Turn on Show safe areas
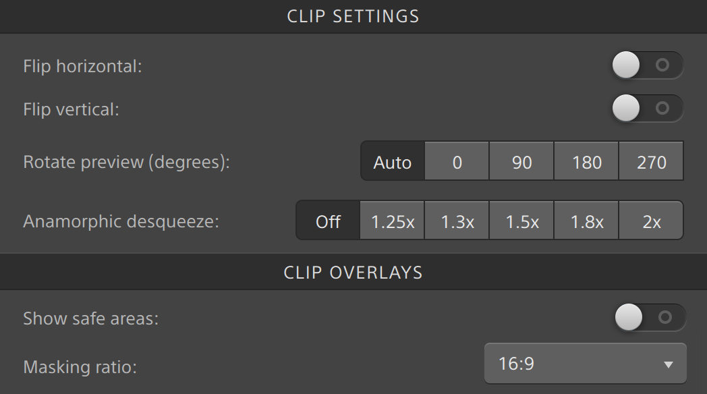 (x=650, y=317)
